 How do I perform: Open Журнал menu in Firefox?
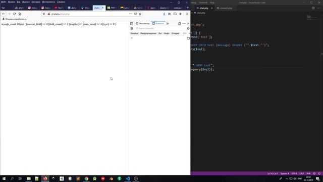[26, 2]
